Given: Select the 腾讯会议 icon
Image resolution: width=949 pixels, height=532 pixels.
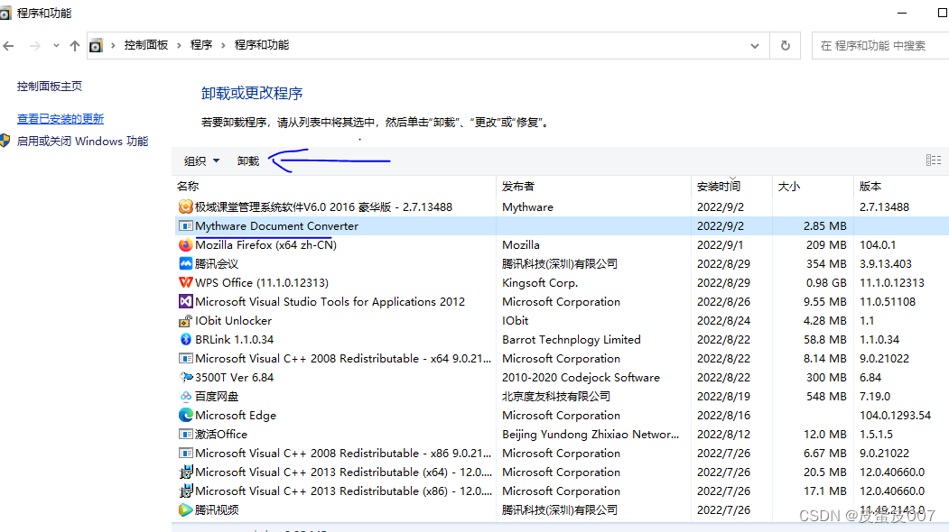Looking at the screenshot, I should pyautogui.click(x=186, y=263).
